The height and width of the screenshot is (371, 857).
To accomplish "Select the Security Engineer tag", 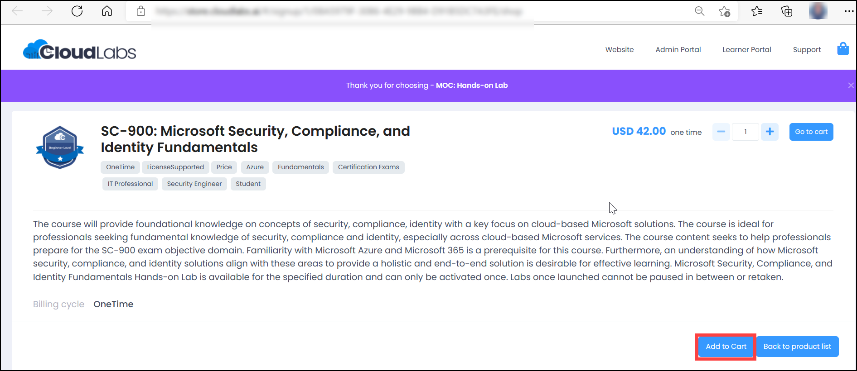I will (194, 184).
